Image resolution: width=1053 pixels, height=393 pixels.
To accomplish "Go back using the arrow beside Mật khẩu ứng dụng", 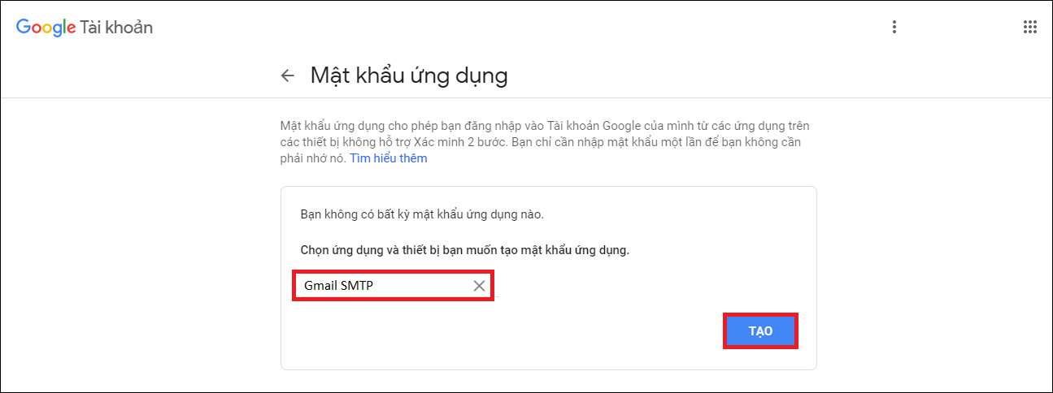I will tap(287, 76).
